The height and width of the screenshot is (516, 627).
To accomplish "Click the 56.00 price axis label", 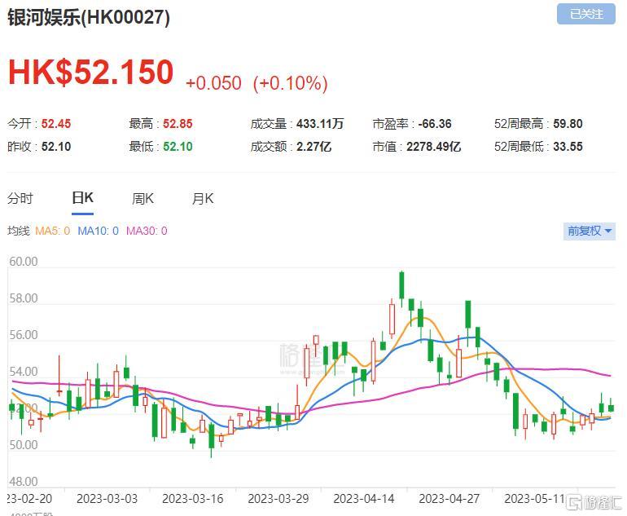I will coord(23,335).
